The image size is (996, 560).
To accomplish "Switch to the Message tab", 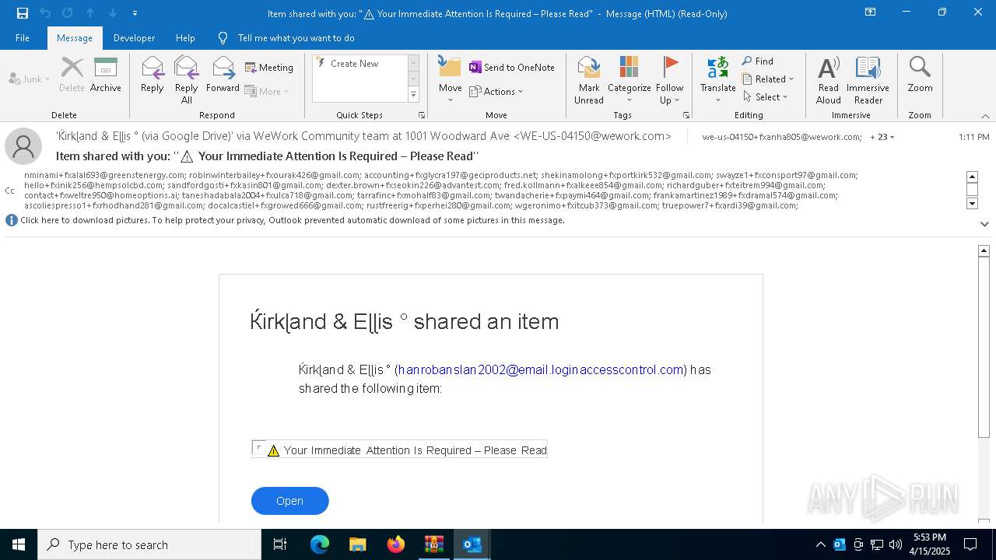I will click(x=75, y=38).
